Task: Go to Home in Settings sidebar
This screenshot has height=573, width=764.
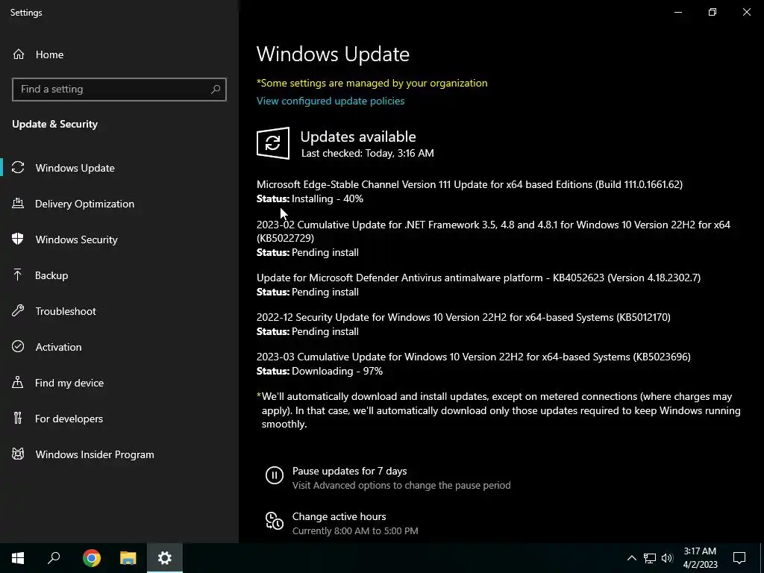Action: pyautogui.click(x=119, y=54)
